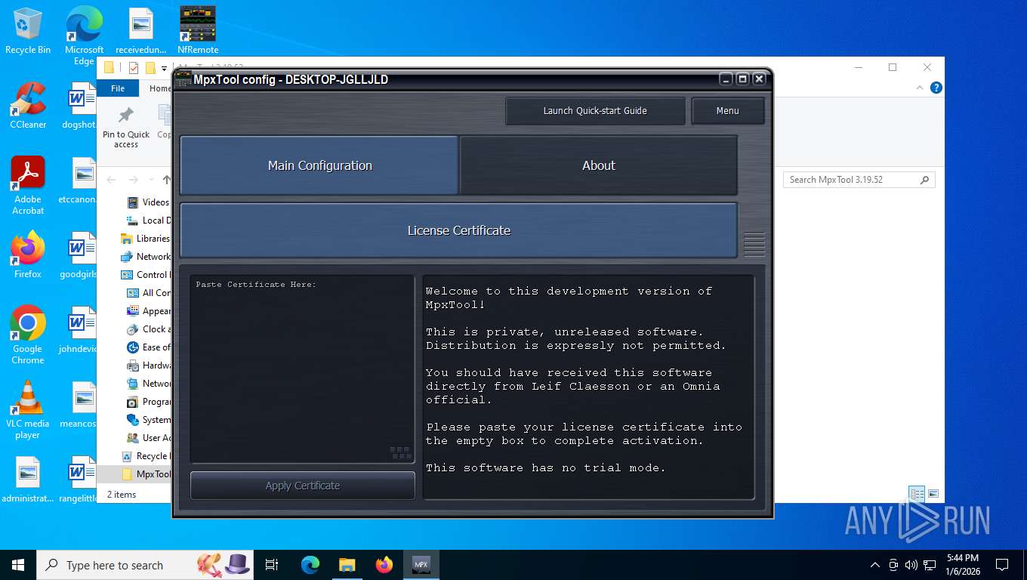
Task: Click the Search MpxTool 3.19.52 box
Action: (x=859, y=180)
